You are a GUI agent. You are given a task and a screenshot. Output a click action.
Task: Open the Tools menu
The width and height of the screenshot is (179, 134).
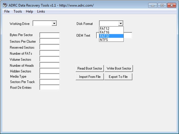[18, 11]
